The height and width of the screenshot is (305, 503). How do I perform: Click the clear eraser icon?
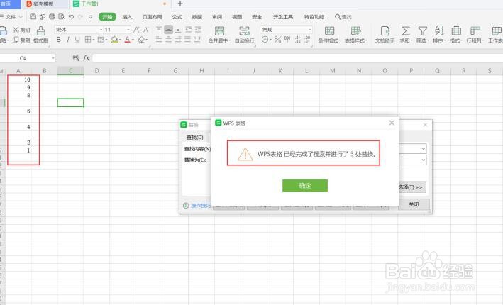point(141,40)
